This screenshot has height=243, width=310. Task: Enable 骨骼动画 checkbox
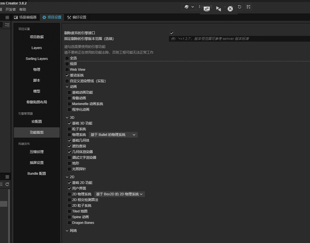click(x=69, y=98)
